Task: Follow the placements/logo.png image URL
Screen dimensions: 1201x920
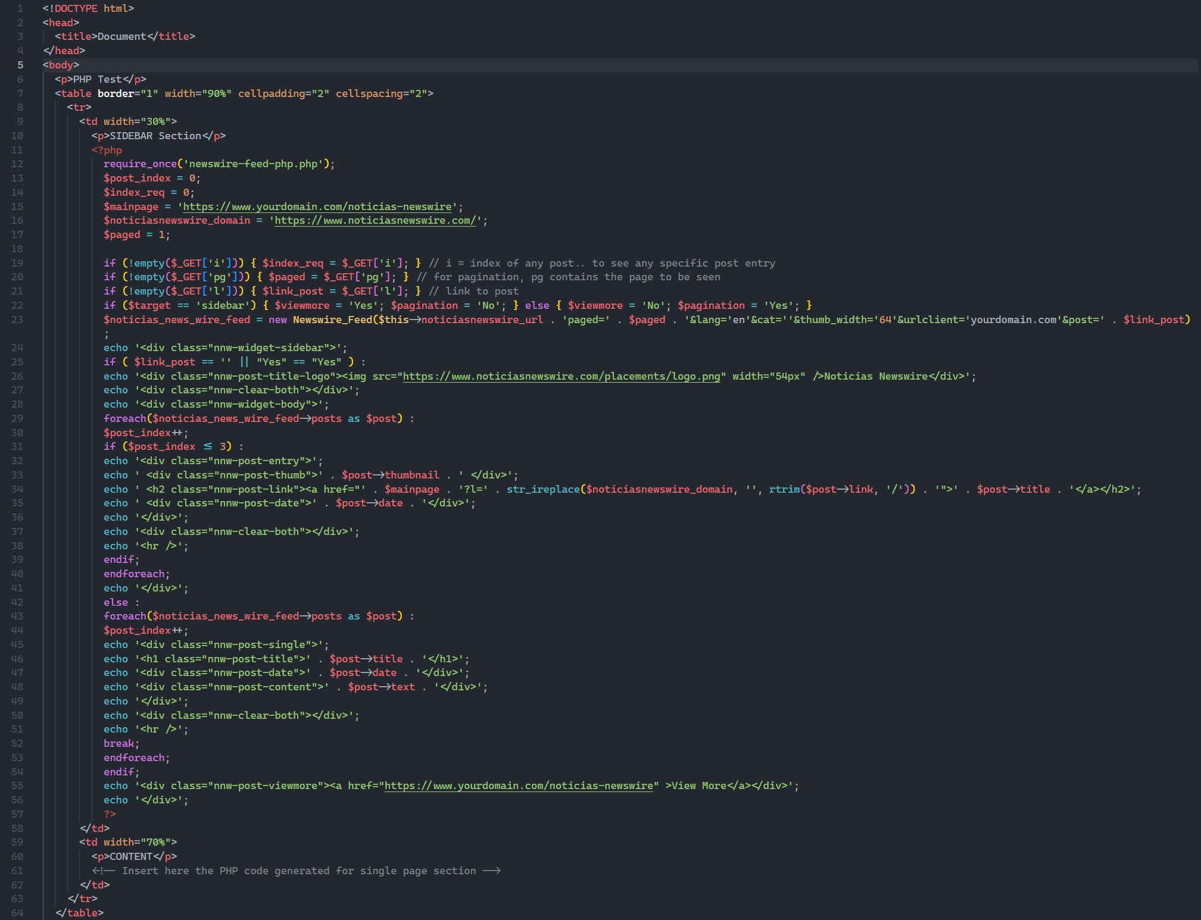Action: 561,376
